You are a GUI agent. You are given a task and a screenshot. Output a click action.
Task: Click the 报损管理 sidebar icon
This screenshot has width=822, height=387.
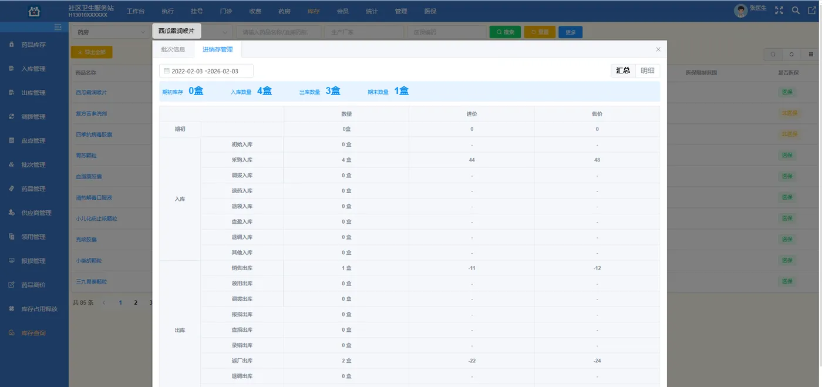click(x=12, y=261)
